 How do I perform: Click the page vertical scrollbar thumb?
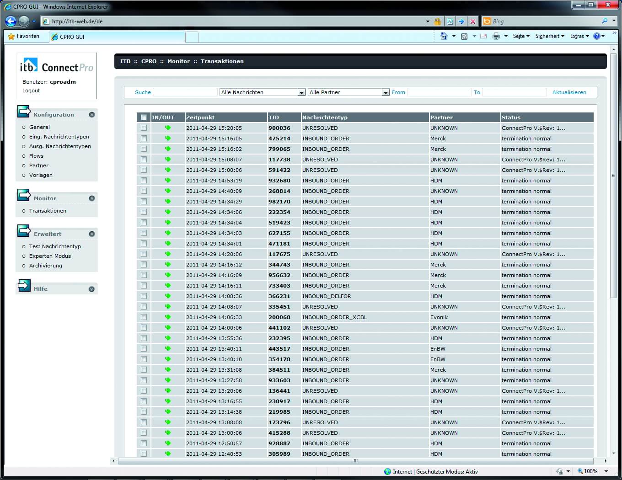pos(613,175)
